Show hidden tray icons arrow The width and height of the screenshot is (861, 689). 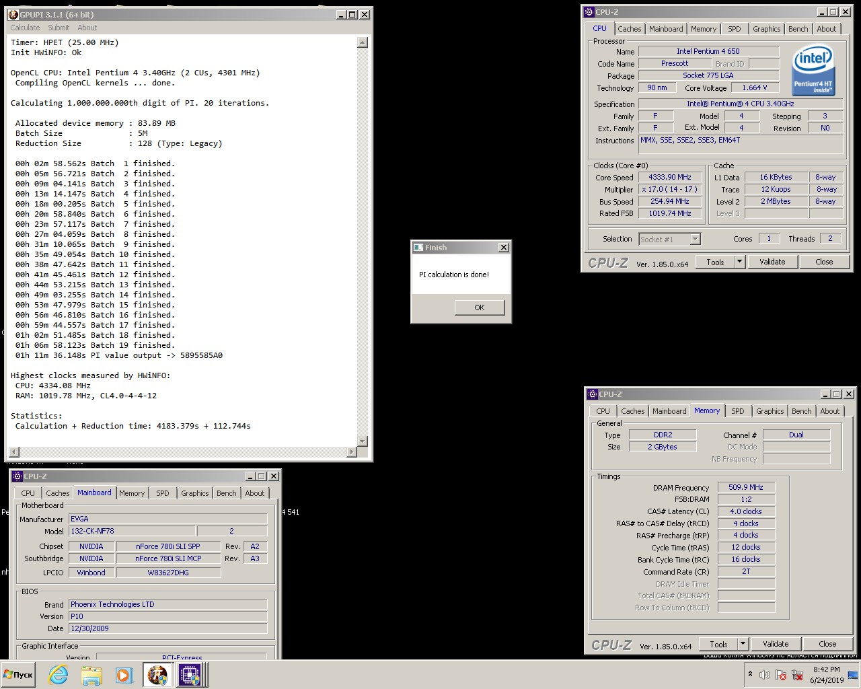click(x=750, y=674)
